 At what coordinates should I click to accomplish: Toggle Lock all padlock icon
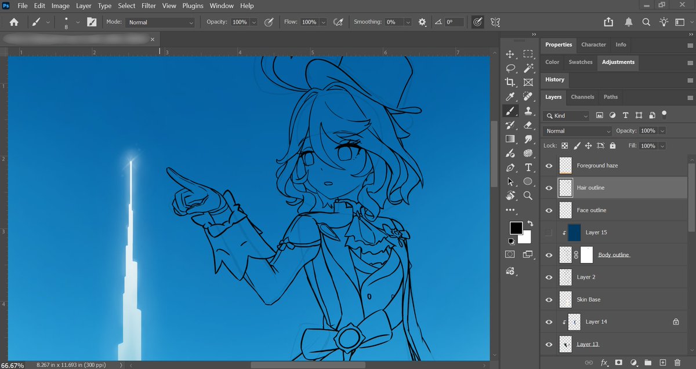point(612,146)
